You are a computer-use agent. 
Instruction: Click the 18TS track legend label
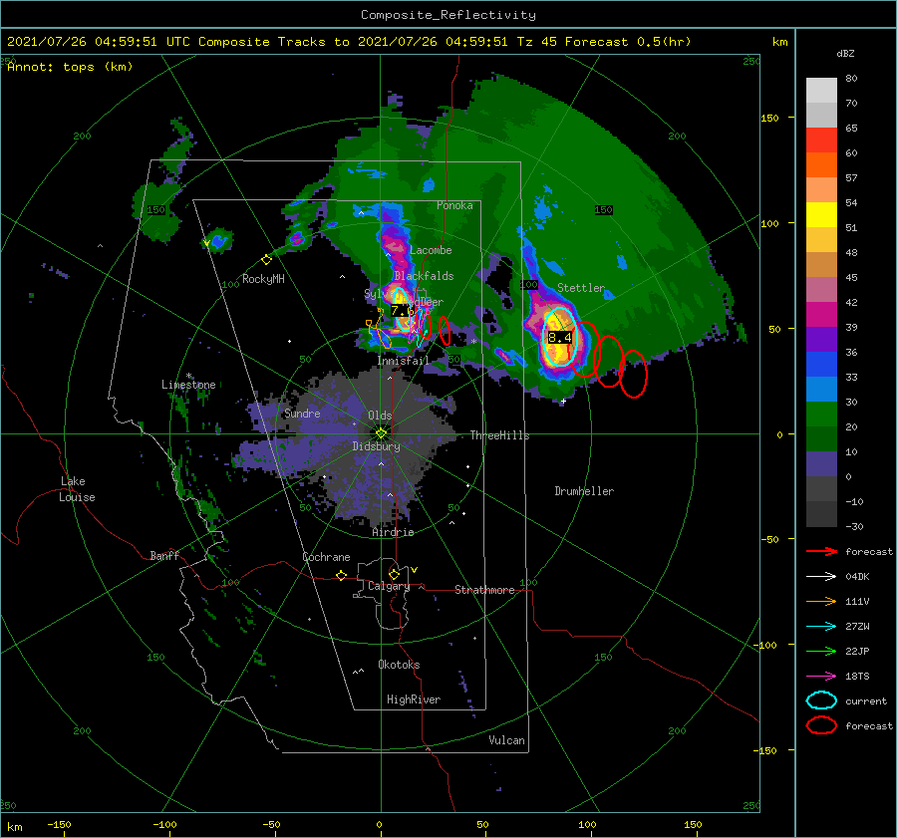point(857,677)
